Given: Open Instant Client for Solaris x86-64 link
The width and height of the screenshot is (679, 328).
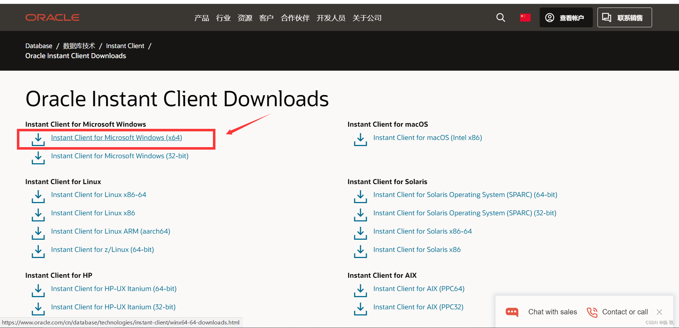Looking at the screenshot, I should (x=423, y=231).
